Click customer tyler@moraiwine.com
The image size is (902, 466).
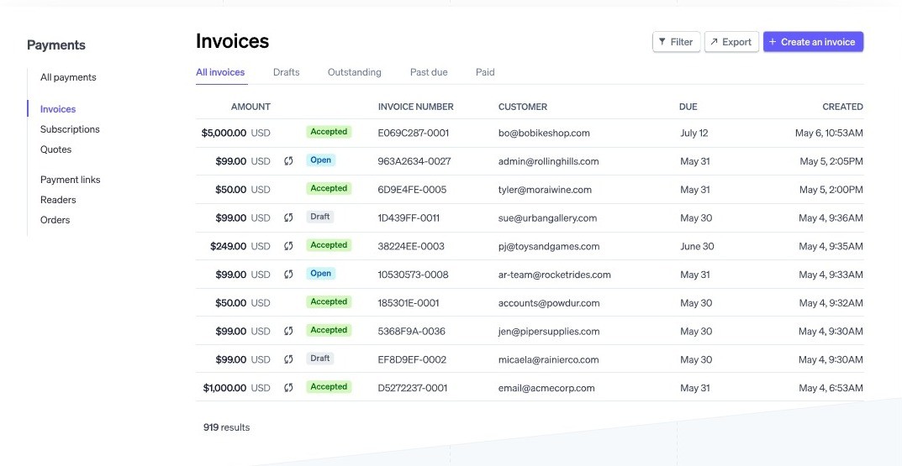(545, 190)
